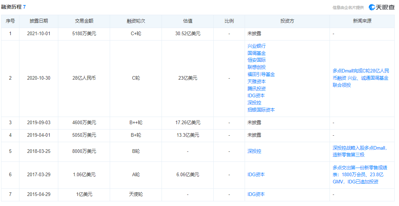Select date cell 2018-03-25
399x206 pixels.
click(x=39, y=151)
